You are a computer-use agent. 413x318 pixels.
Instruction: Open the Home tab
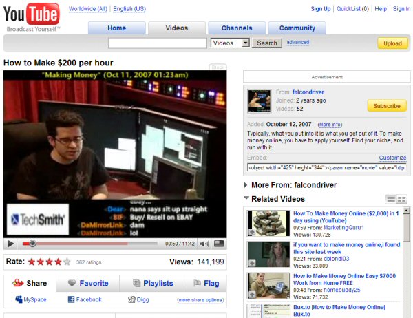point(117,28)
